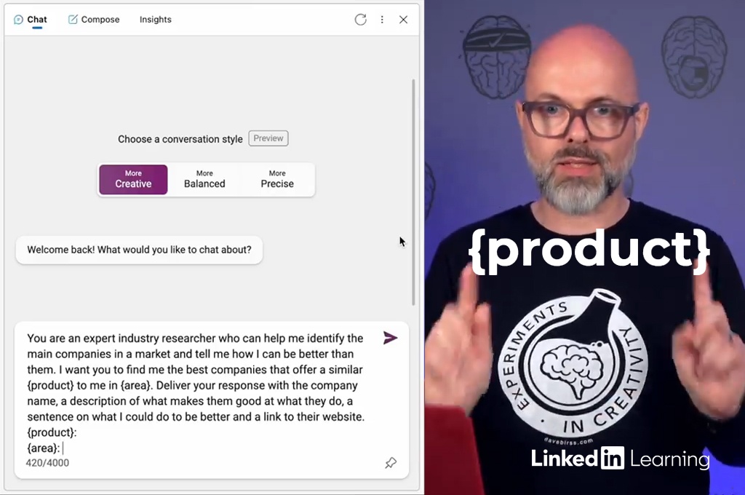
Task: Click the chat panel vertical scrollbar
Action: (413, 192)
